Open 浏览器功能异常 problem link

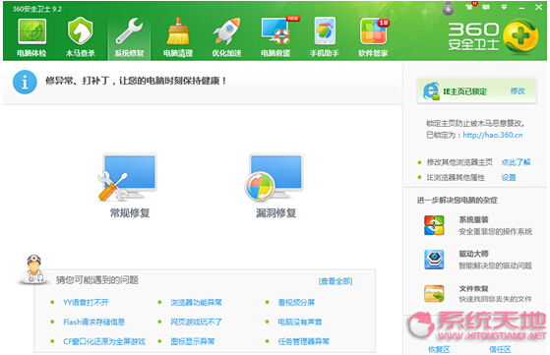pos(196,303)
